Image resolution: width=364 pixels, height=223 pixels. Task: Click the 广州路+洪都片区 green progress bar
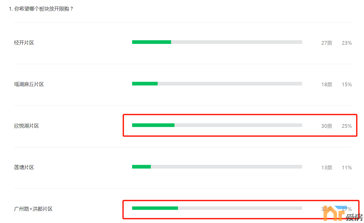155,208
